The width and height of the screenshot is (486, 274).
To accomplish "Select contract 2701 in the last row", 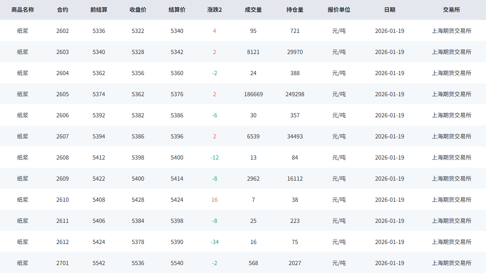I will pos(62,263).
